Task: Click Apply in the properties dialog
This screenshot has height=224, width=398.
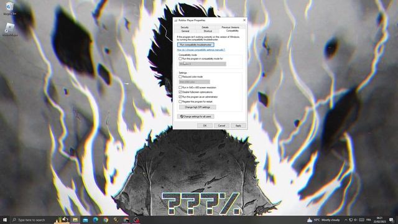Action: [238, 126]
